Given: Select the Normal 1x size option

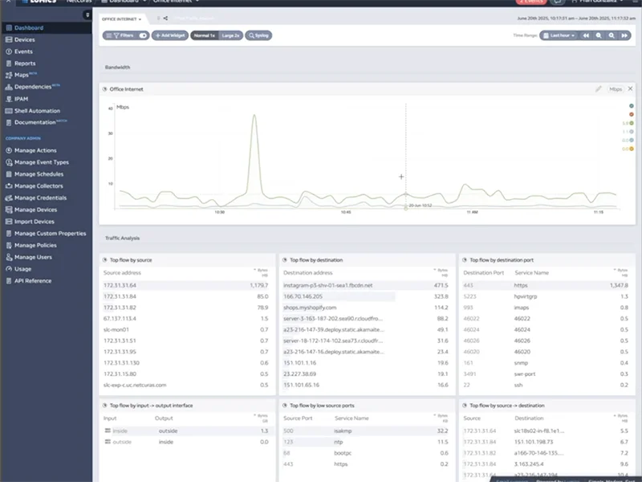Looking at the screenshot, I should 205,35.
